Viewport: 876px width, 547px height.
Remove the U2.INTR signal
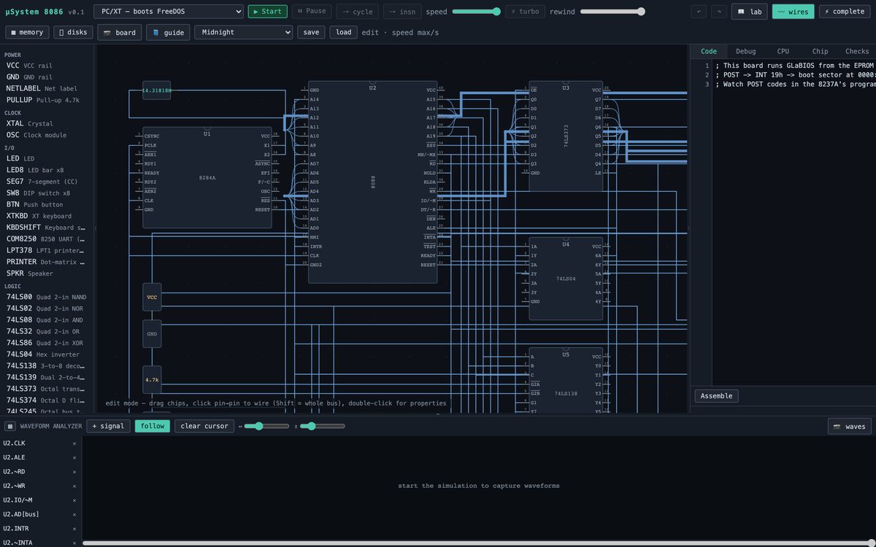click(74, 528)
